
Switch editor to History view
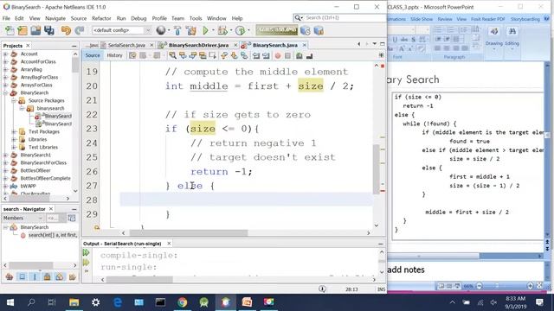pos(114,55)
